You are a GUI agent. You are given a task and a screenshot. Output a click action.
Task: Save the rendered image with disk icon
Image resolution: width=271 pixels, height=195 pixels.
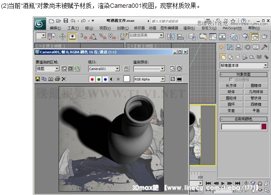click(x=38, y=79)
